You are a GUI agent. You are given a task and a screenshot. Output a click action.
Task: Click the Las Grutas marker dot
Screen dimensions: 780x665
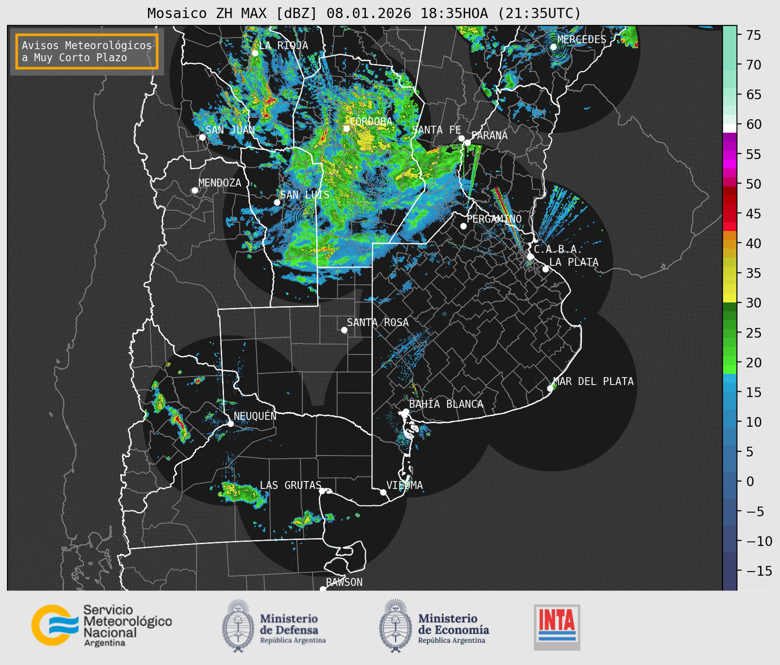pyautogui.click(x=322, y=491)
